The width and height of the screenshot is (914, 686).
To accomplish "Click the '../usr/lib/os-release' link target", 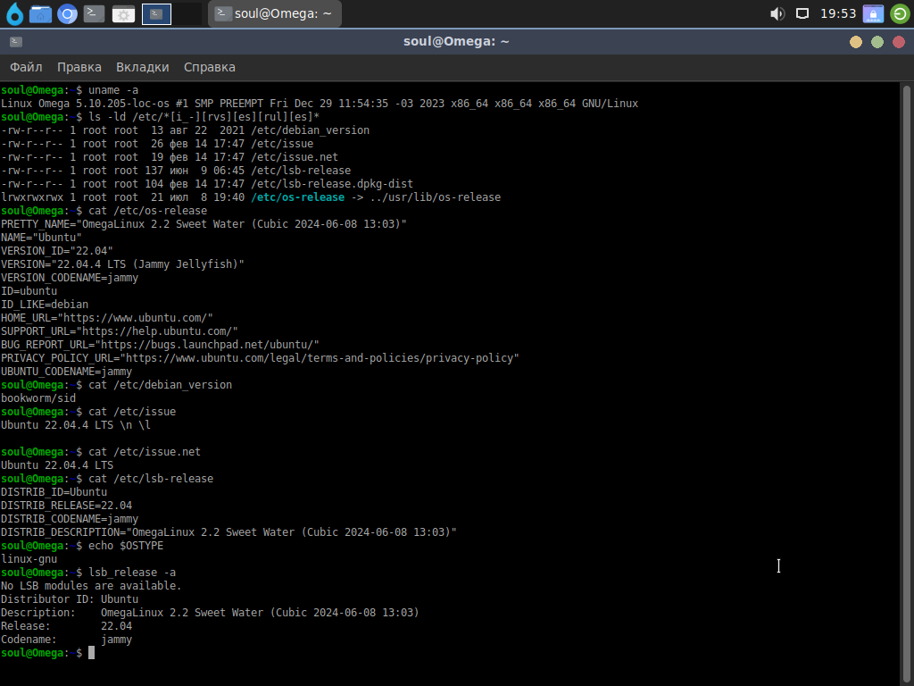I will pyautogui.click(x=436, y=197).
